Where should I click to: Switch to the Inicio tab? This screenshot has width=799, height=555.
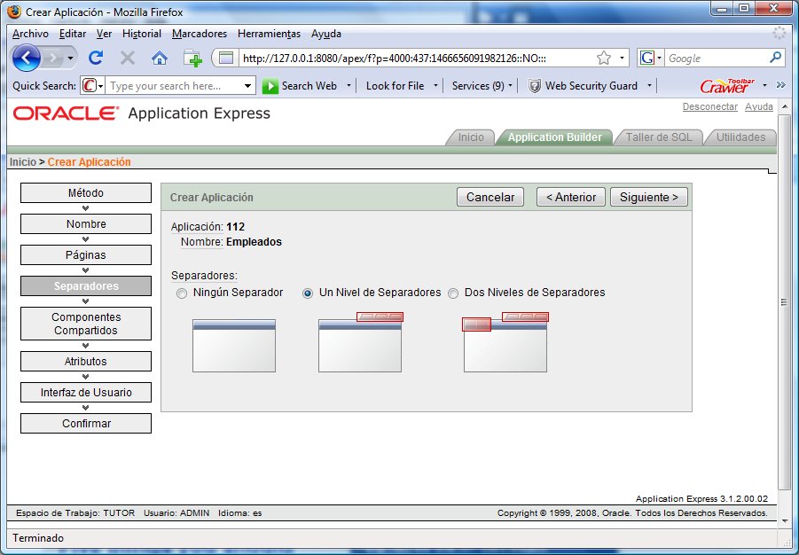(471, 137)
